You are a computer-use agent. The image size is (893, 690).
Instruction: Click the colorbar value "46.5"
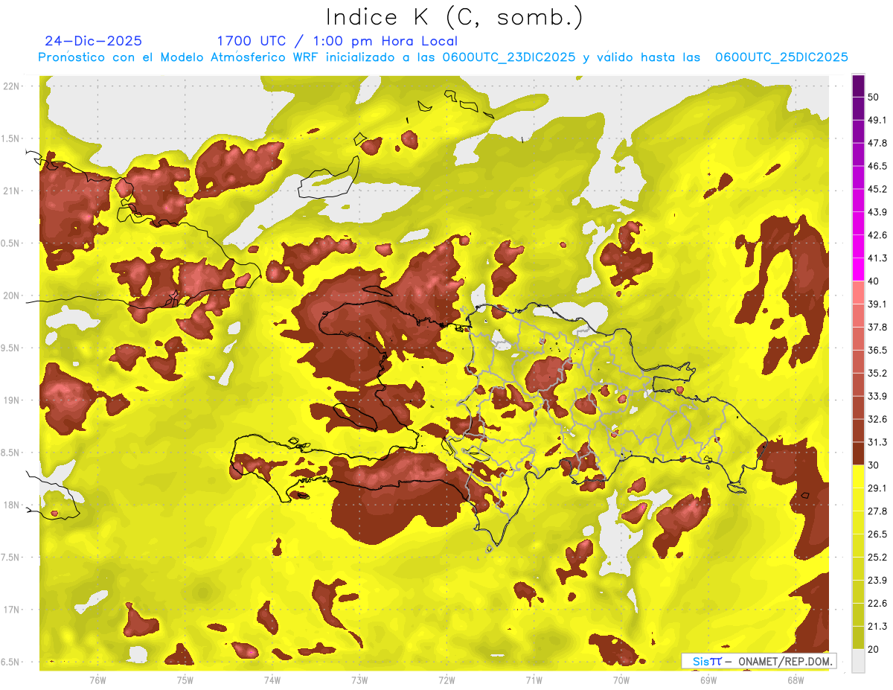[877, 166]
